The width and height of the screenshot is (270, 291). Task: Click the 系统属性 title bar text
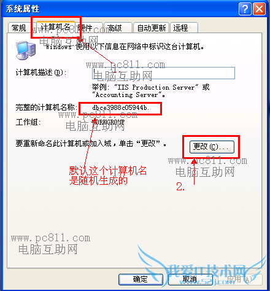23,9
